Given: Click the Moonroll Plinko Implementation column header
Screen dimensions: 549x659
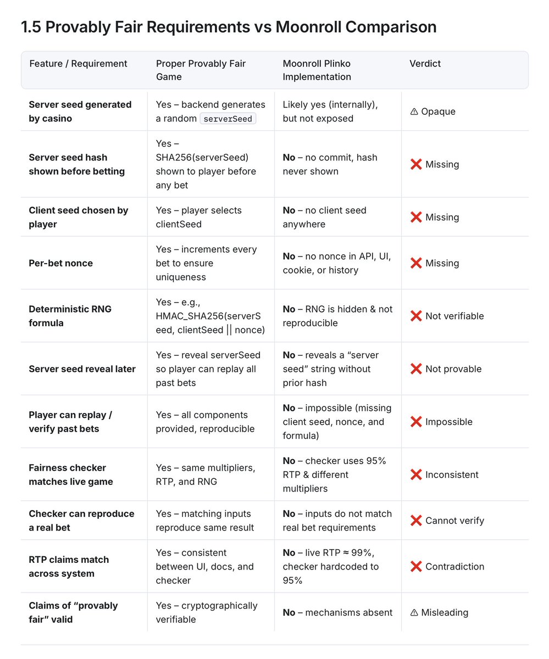Looking at the screenshot, I should pyautogui.click(x=317, y=70).
